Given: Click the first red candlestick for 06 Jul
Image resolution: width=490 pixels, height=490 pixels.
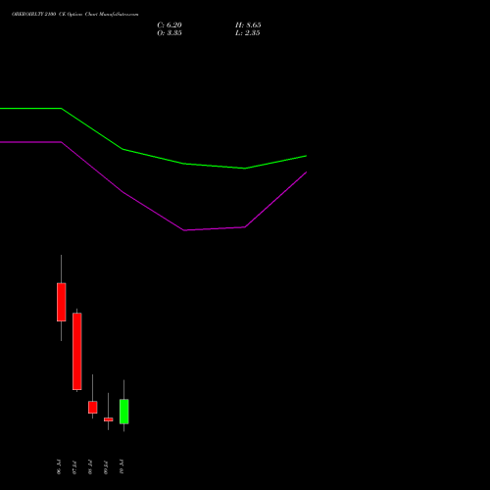Looking at the screenshot, I should [62, 302].
